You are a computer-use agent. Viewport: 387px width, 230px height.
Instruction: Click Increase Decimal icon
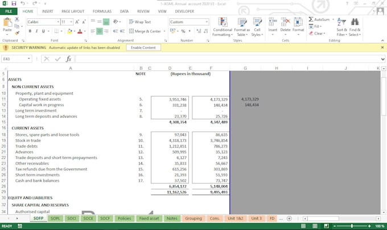pyautogui.click(x=199, y=31)
